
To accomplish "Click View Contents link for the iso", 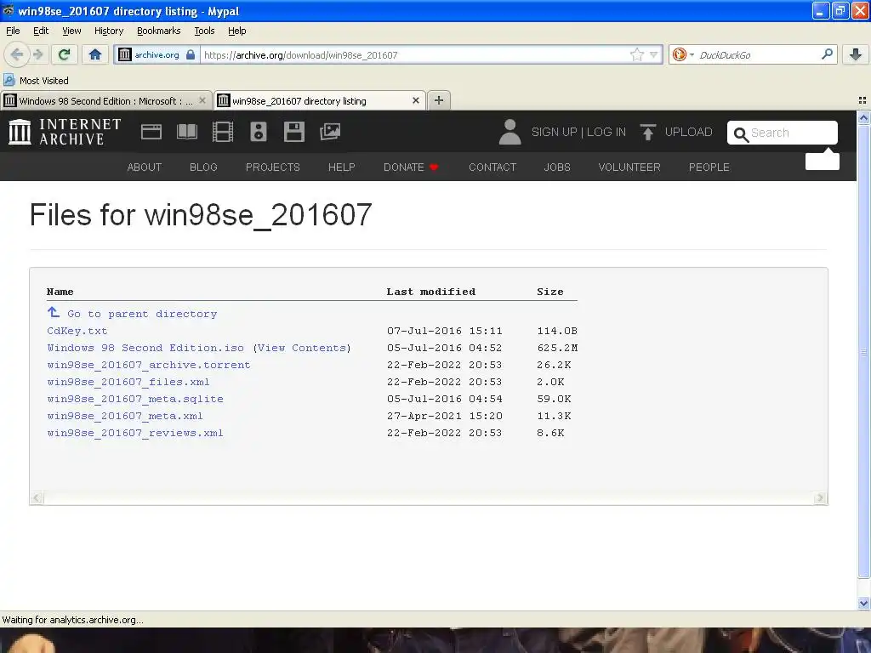I will tap(302, 348).
